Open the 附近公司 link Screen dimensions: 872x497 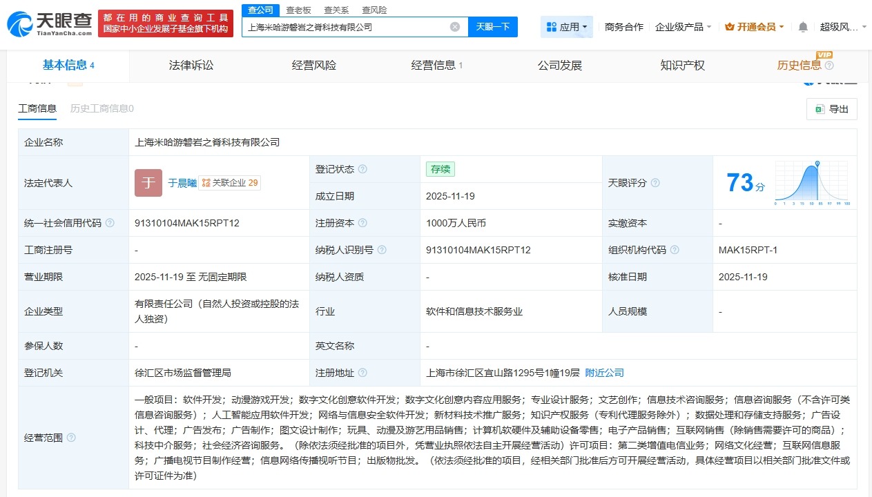(605, 372)
